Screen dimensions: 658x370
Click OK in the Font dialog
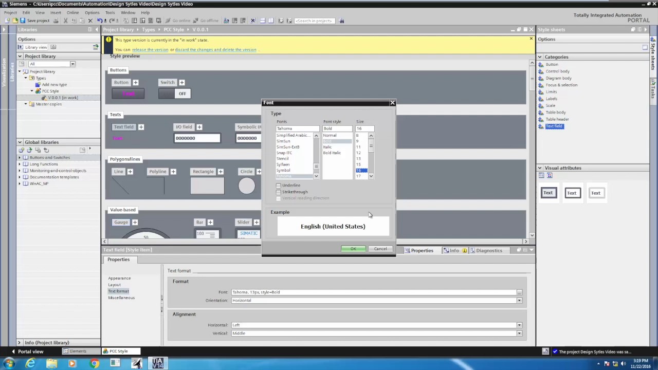coord(353,249)
